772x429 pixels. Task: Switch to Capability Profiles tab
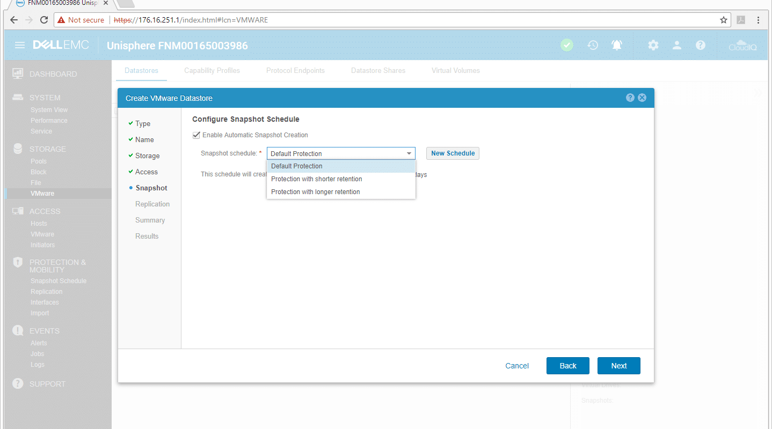click(212, 70)
